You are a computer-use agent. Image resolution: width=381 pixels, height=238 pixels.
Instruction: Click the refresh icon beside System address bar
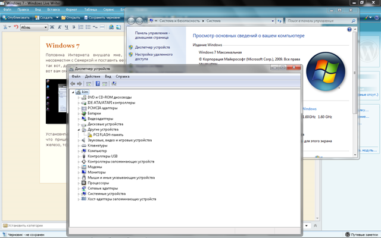point(279,21)
